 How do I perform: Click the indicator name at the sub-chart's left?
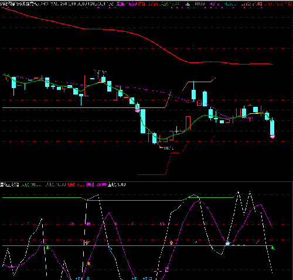coord(9,184)
